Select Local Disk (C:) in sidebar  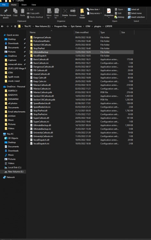coord(15,168)
